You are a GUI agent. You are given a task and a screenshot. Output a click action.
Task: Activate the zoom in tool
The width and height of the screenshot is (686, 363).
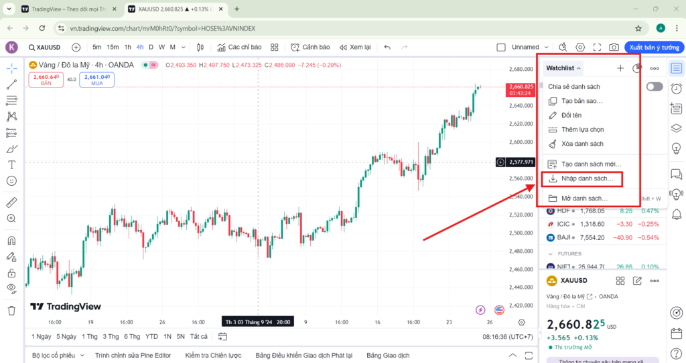point(12,219)
